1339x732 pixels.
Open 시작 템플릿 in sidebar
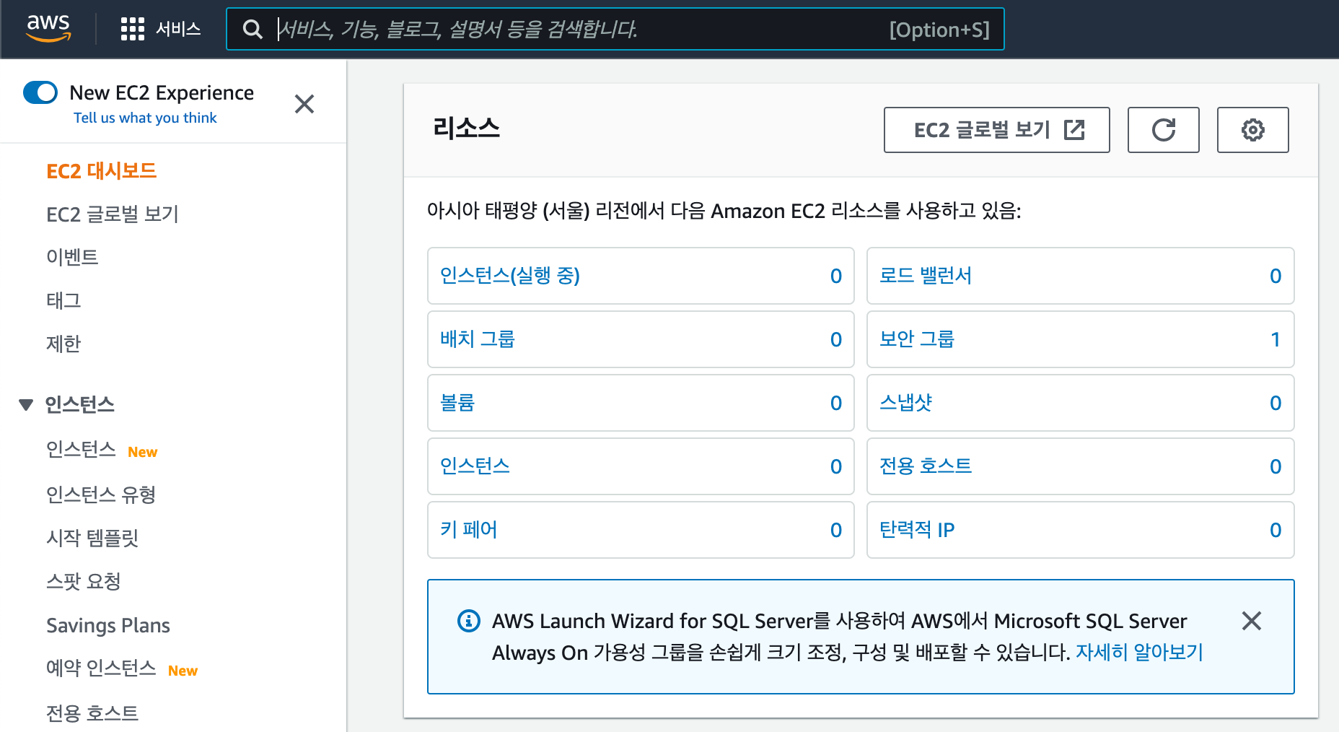coord(92,538)
